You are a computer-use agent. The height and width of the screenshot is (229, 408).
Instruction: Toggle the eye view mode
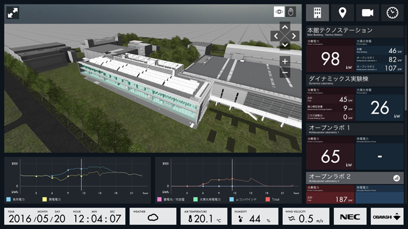click(x=279, y=12)
